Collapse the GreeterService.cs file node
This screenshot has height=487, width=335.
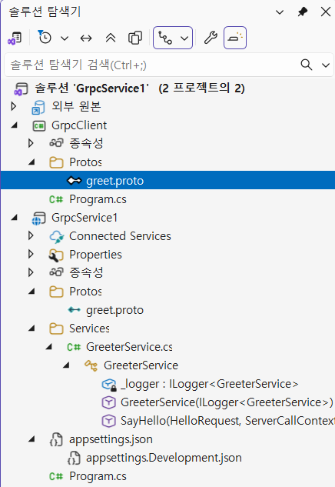pos(49,347)
